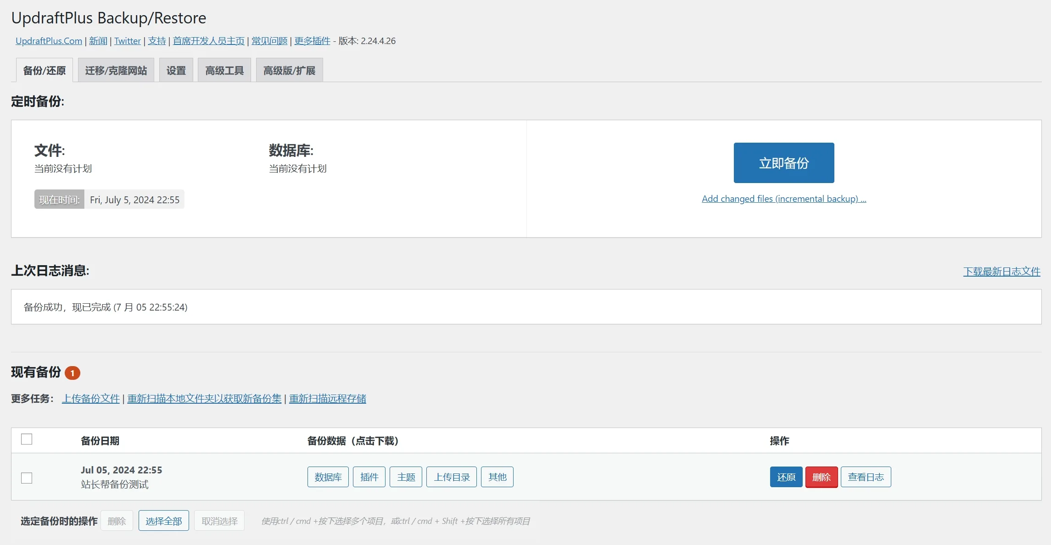This screenshot has width=1051, height=545.
Task: Click the 其他 backup data button
Action: tap(497, 477)
